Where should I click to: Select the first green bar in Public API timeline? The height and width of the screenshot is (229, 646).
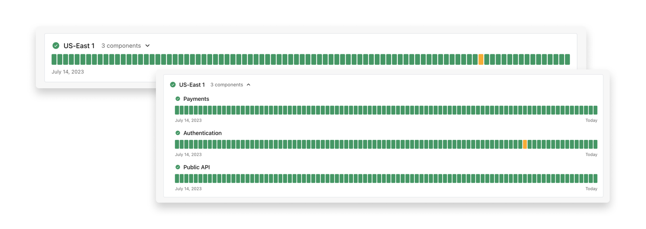click(177, 179)
